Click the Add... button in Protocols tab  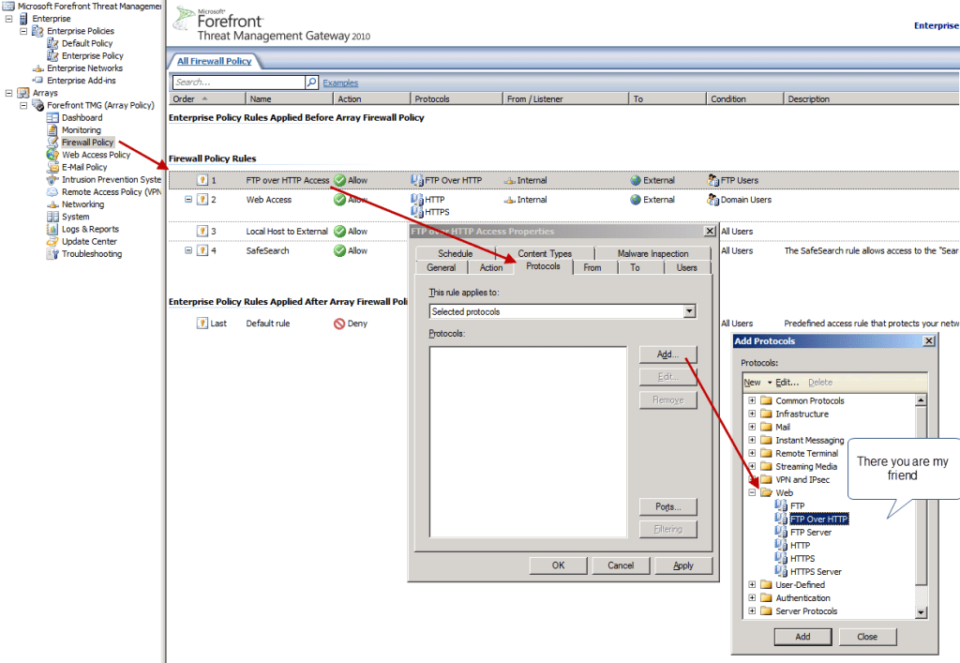pyautogui.click(x=667, y=354)
